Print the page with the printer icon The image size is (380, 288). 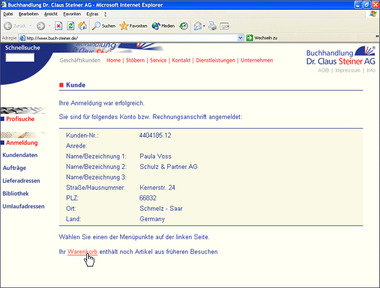click(213, 26)
